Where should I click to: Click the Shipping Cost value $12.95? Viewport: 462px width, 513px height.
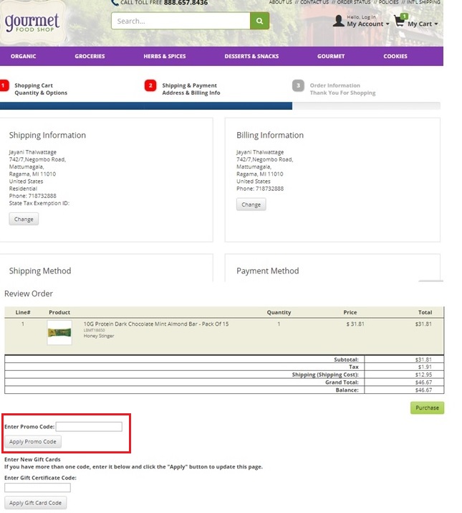pos(423,375)
